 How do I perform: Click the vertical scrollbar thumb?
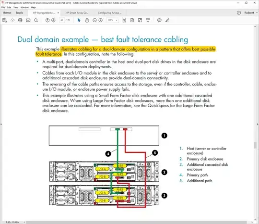point(255,145)
